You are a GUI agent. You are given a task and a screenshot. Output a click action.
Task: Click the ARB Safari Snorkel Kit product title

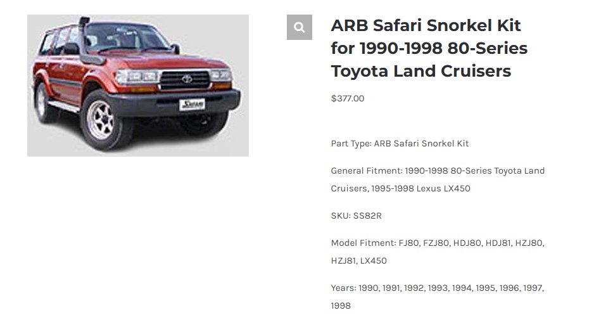pyautogui.click(x=429, y=48)
